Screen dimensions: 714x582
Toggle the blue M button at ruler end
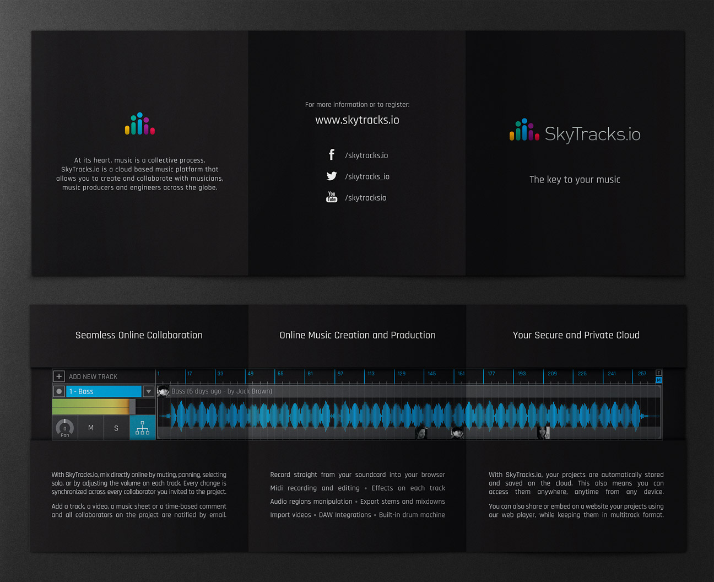(x=658, y=380)
